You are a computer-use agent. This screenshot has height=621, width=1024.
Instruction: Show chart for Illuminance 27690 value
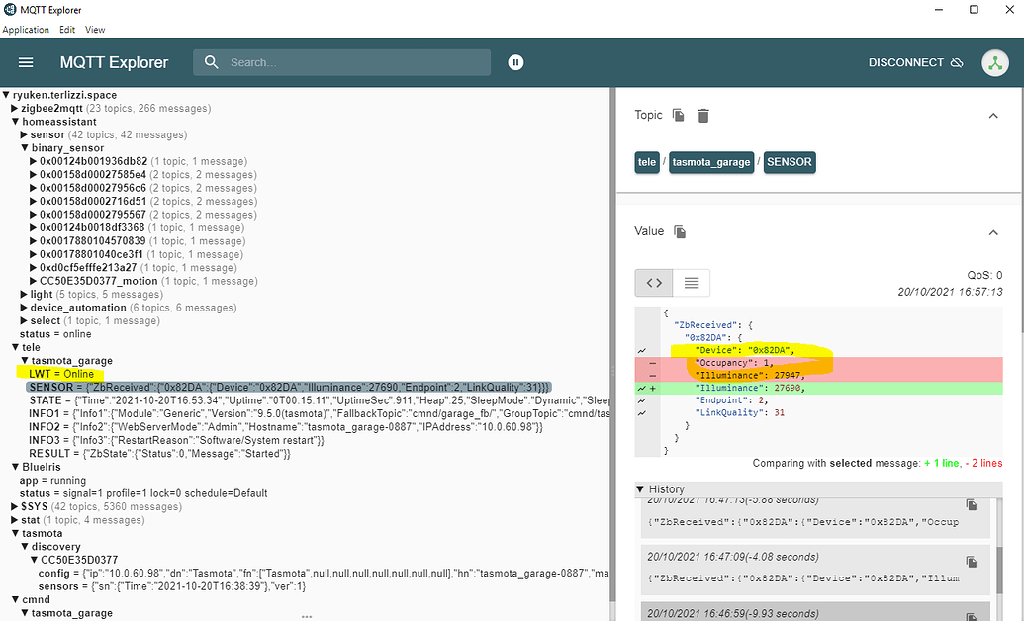642,388
